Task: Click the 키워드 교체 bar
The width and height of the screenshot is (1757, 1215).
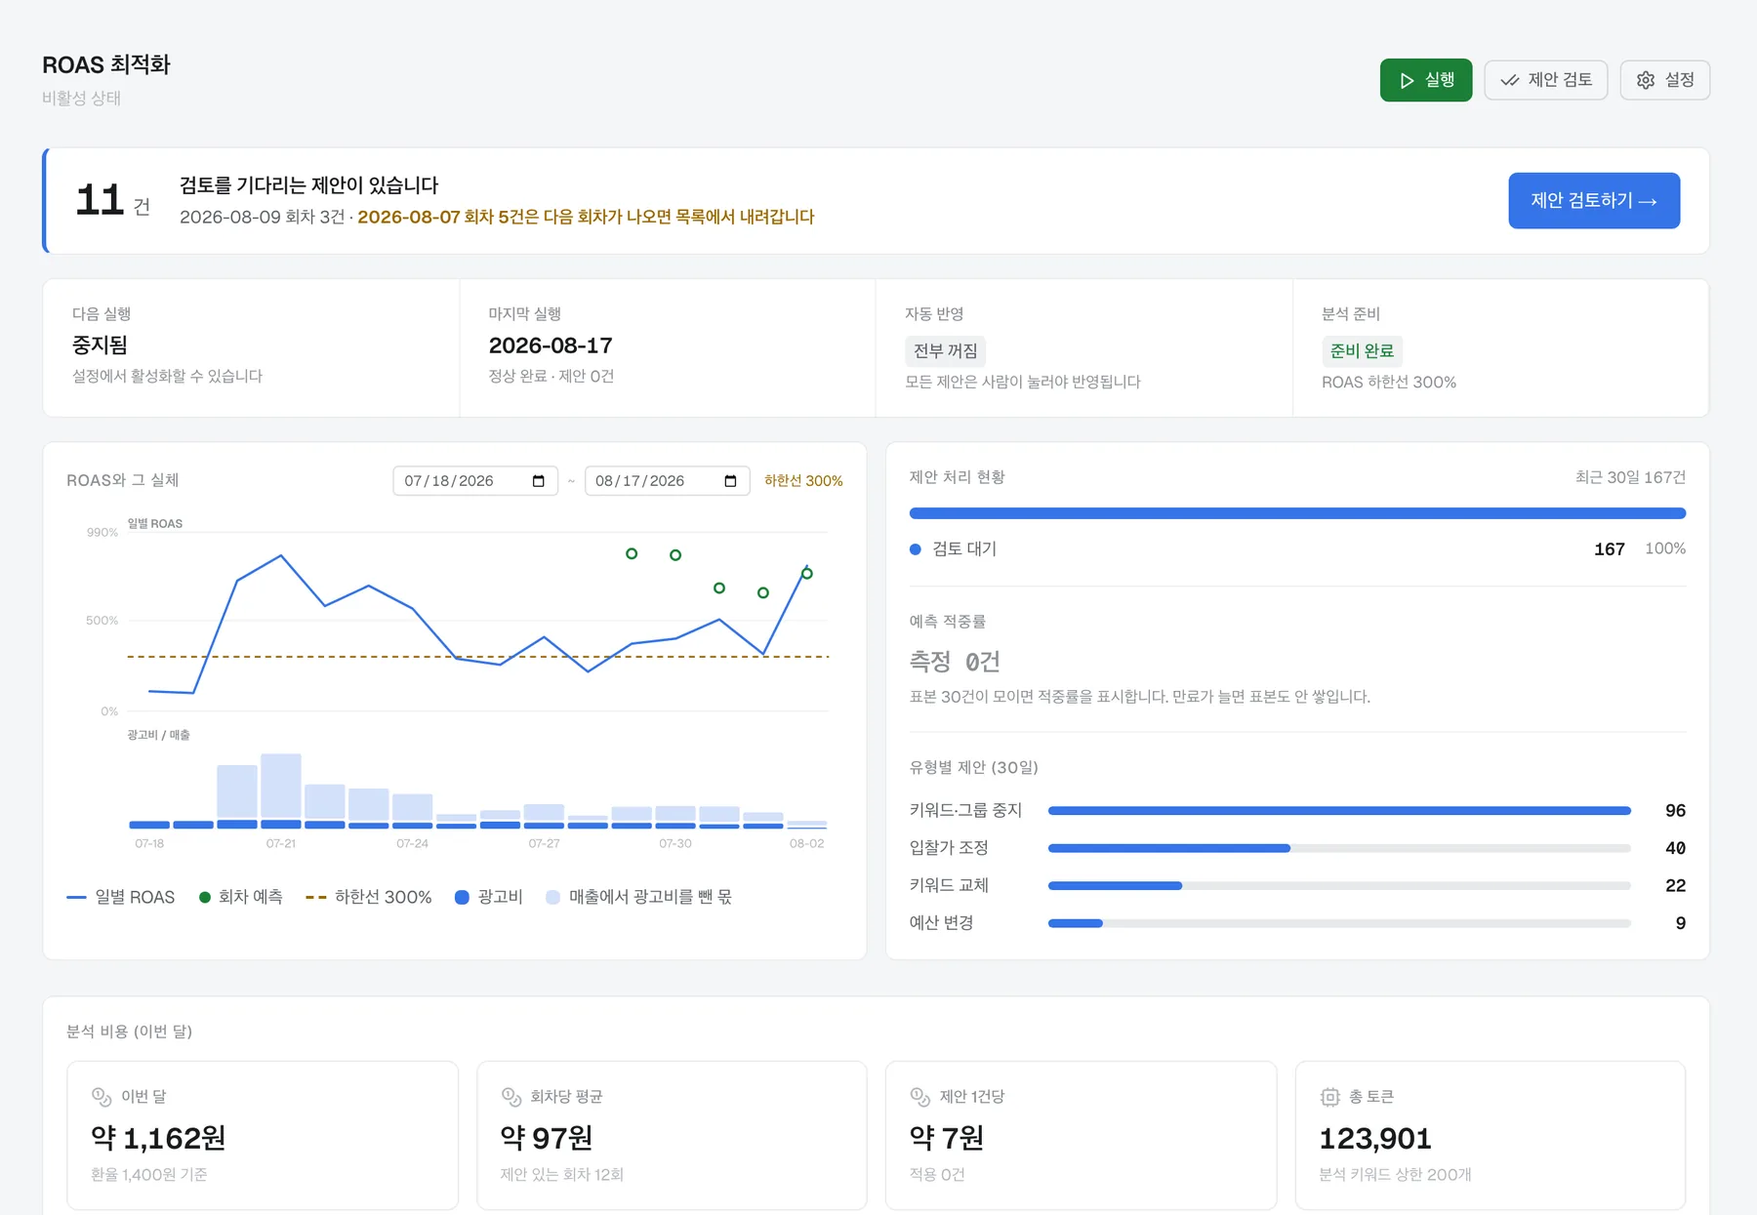Action: (x=1339, y=886)
